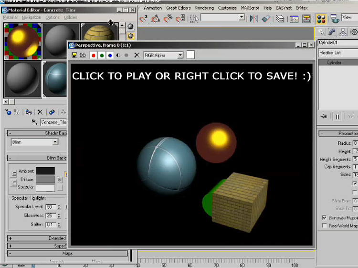Click the Mirror tool icon
The image size is (358, 268).
pos(254,19)
